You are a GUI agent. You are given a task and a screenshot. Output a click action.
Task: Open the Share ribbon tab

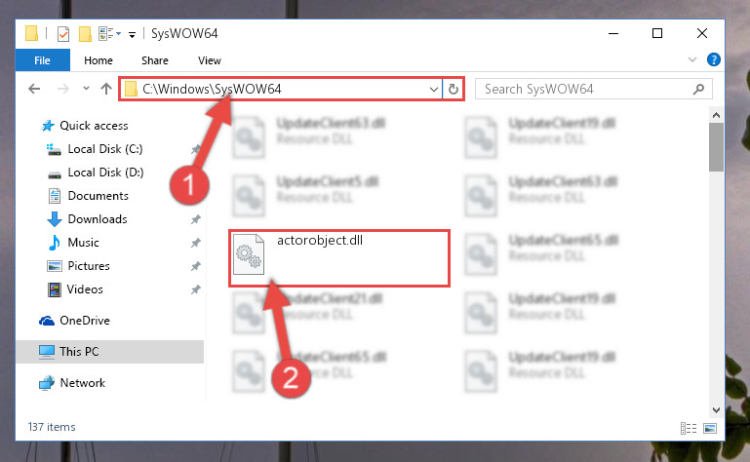click(x=155, y=60)
